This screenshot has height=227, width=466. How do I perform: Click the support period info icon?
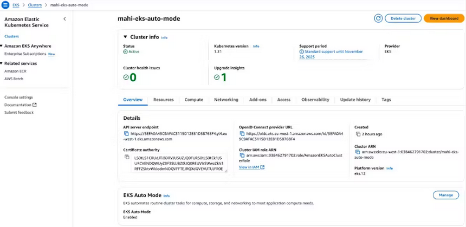tap(301, 51)
